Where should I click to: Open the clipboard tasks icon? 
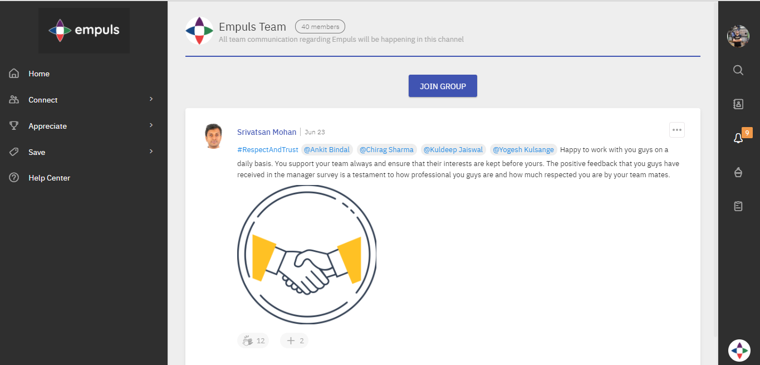pyautogui.click(x=738, y=206)
